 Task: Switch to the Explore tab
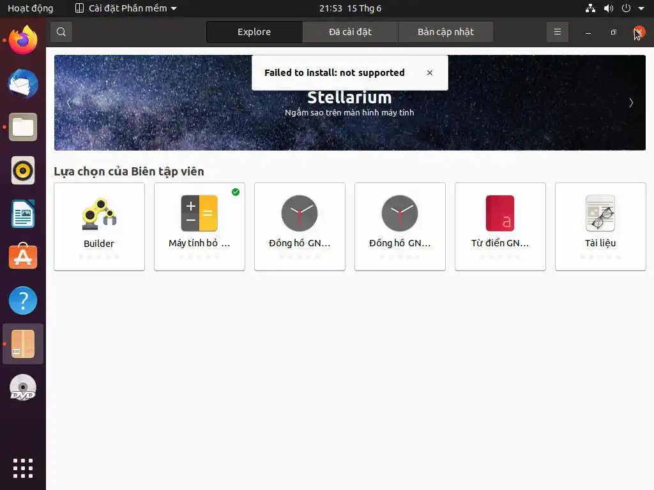click(254, 32)
